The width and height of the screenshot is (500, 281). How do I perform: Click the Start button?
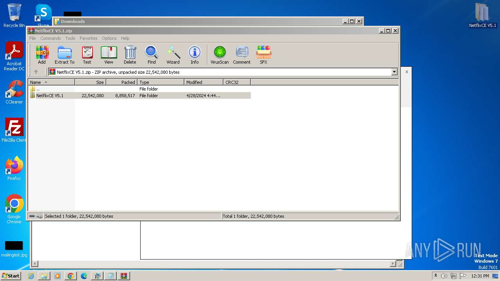[x=11, y=276]
